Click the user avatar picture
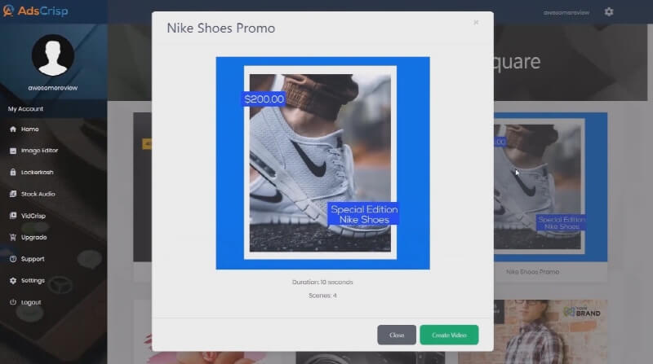Viewport: 653px width, 364px height. pos(53,55)
